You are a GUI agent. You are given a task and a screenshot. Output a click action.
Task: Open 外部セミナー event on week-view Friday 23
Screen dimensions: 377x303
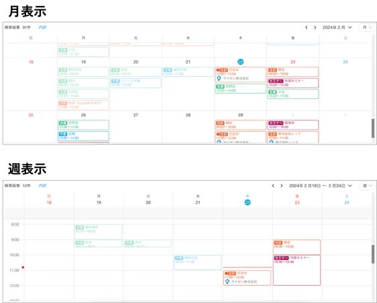tap(297, 270)
